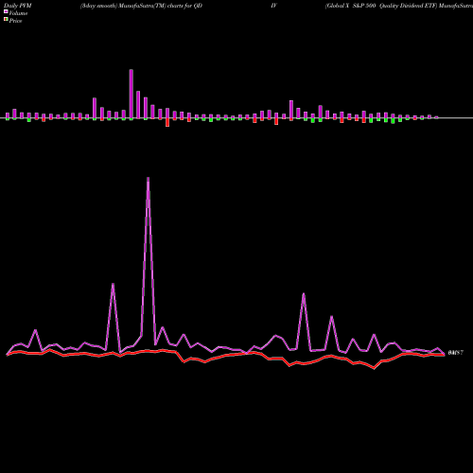Click the highest peak of the magenta line
This screenshot has height=473, width=473.
(149, 179)
